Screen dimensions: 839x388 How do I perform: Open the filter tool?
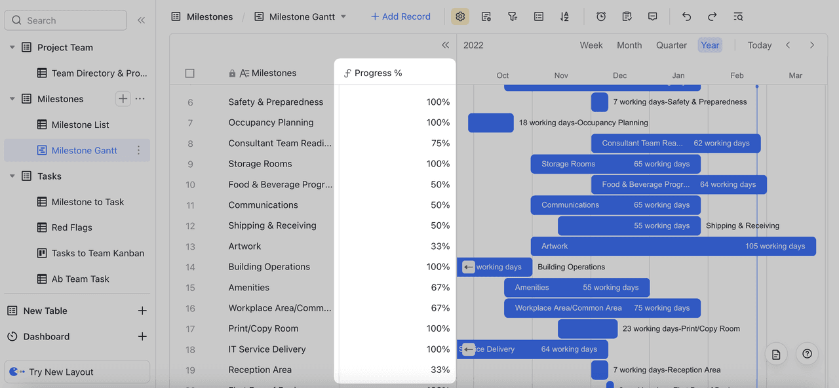pos(513,16)
